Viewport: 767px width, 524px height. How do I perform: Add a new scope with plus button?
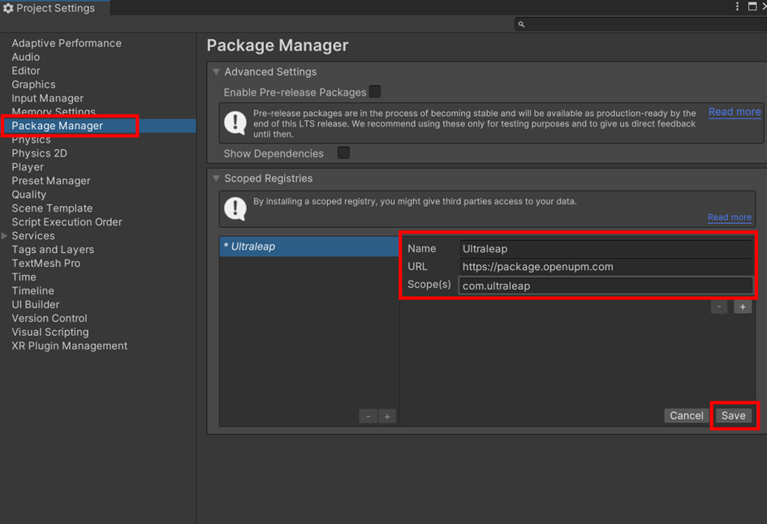pyautogui.click(x=743, y=307)
